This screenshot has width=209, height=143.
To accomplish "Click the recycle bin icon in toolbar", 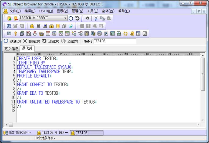I will pyautogui.click(x=71, y=26).
